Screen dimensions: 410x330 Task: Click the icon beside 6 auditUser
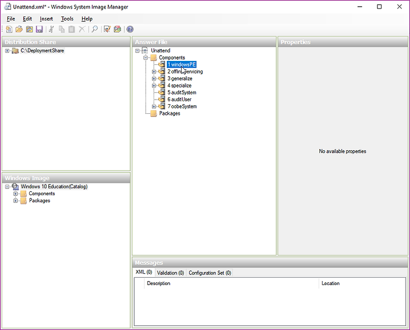pyautogui.click(x=162, y=100)
